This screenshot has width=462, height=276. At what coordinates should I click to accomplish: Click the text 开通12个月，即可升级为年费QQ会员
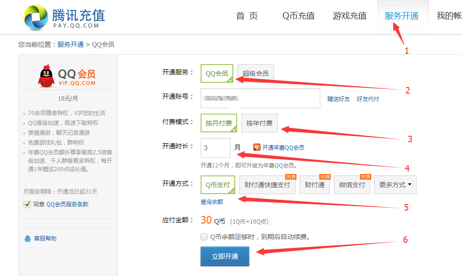click(x=249, y=166)
